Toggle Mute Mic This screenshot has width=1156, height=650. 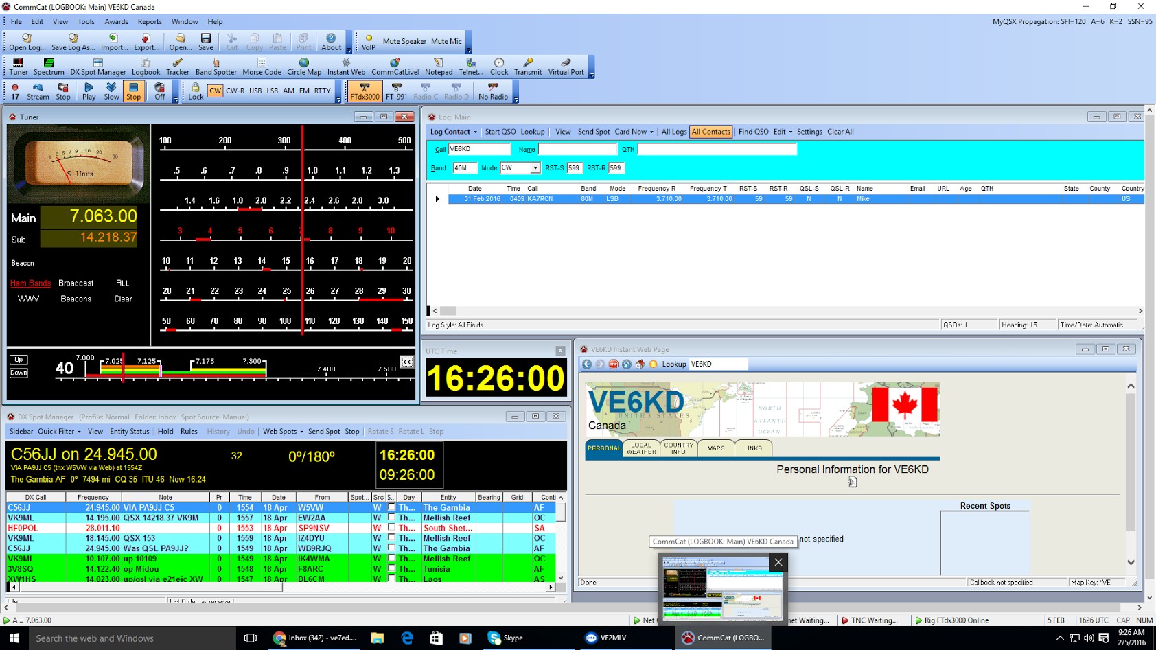pyautogui.click(x=446, y=41)
